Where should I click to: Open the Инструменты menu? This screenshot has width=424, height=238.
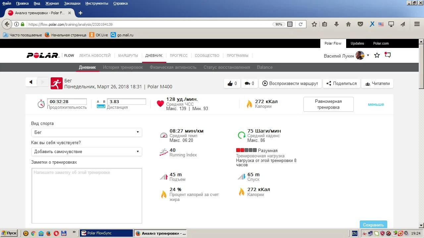click(96, 3)
